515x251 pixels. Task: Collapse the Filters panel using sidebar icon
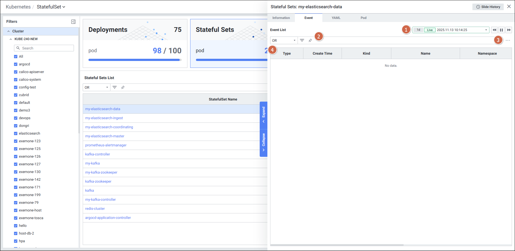pos(73,22)
